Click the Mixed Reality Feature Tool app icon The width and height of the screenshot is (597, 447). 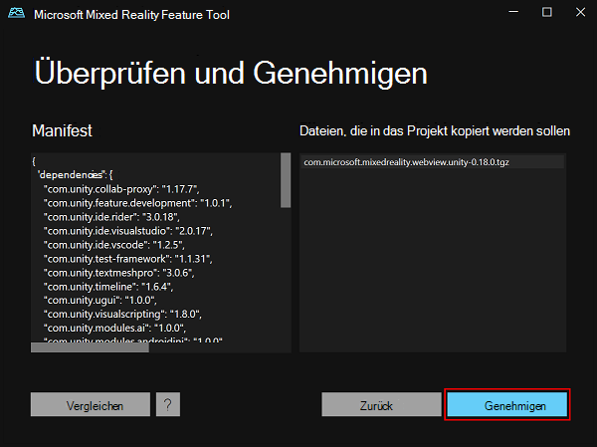(16, 13)
